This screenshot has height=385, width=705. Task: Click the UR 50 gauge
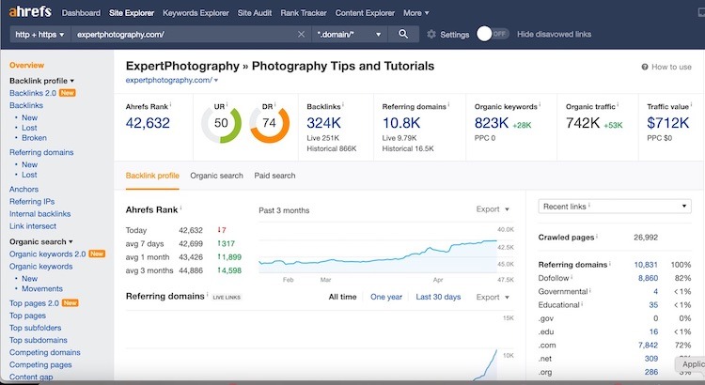tap(221, 124)
